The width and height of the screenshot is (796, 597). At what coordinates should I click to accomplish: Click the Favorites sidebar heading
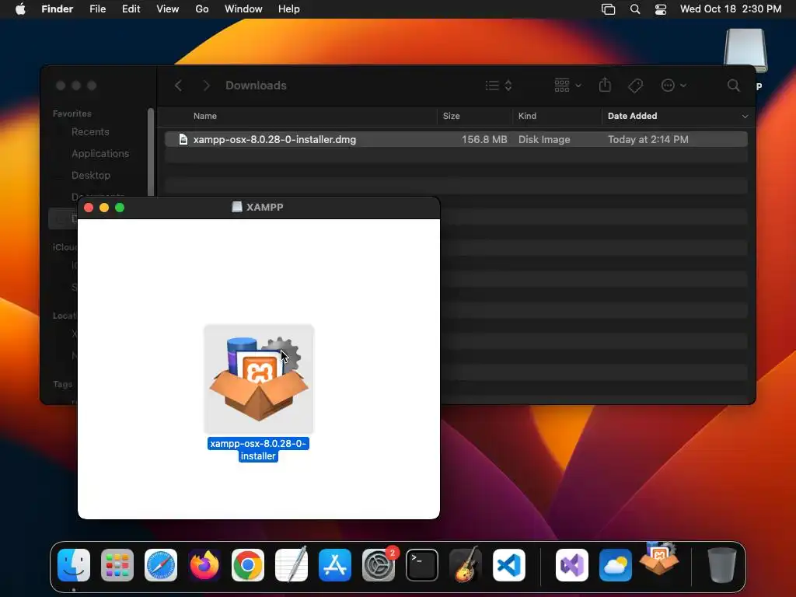72,113
